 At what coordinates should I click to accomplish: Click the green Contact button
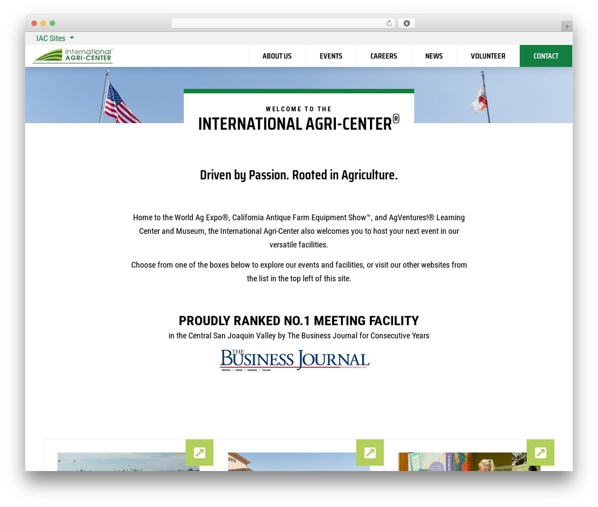click(546, 56)
